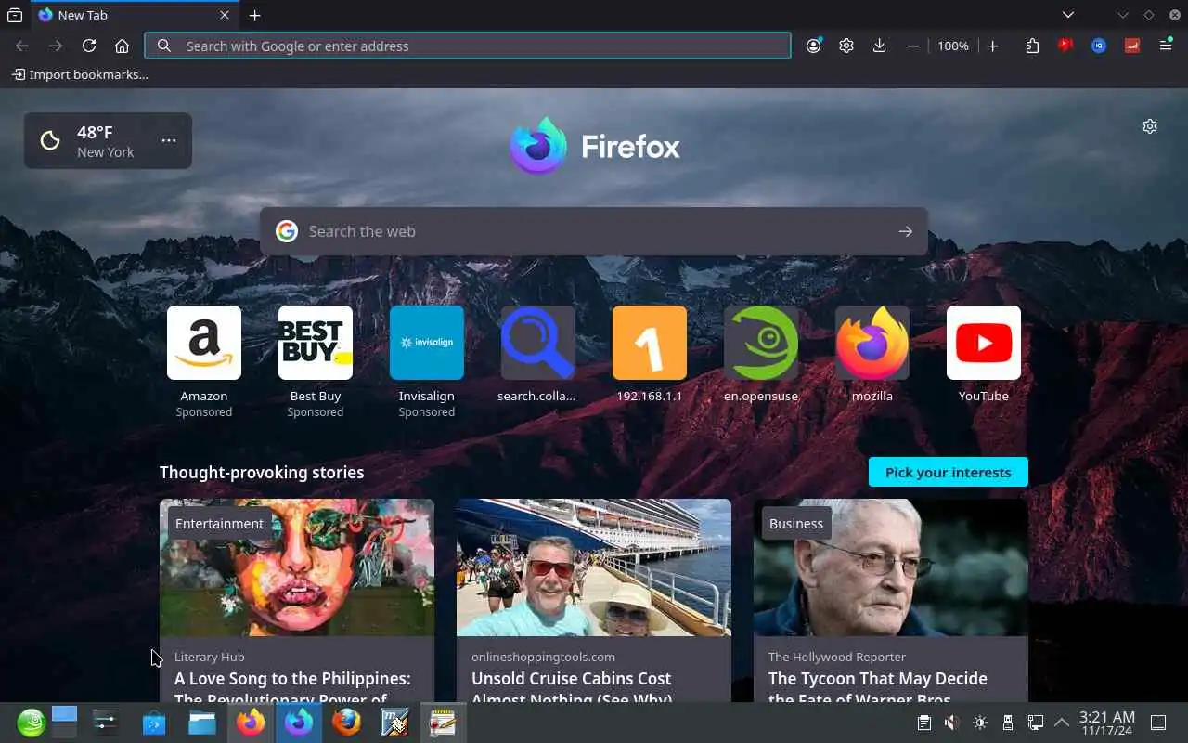Open the openSUSE application launcher
Image resolution: width=1188 pixels, height=743 pixels.
[31, 723]
